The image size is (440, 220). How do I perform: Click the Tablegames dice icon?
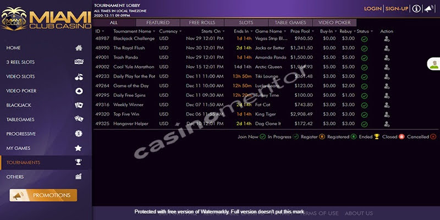point(79,119)
